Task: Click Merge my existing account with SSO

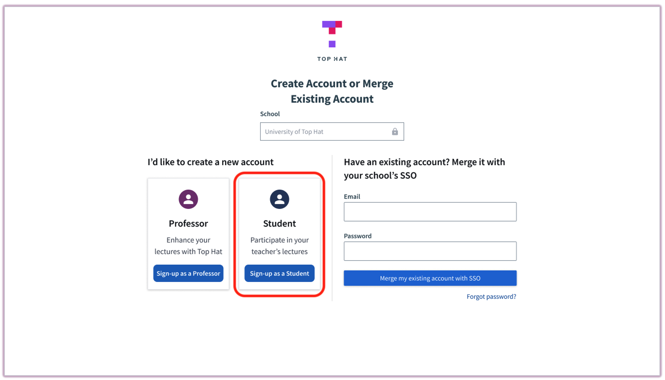Action: (430, 278)
